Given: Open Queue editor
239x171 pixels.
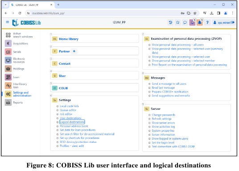Looking at the screenshot, I should coord(68,110).
